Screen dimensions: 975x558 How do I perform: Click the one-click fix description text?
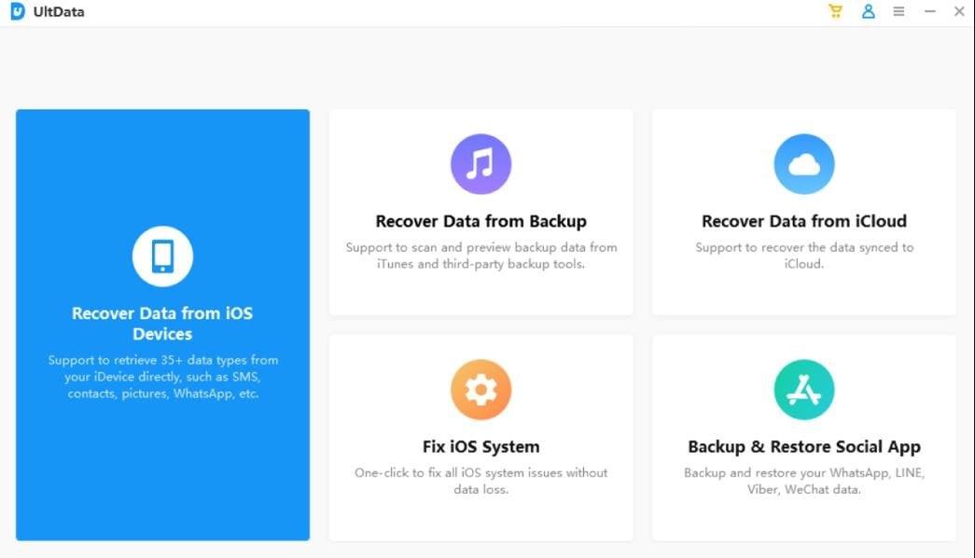[481, 481]
